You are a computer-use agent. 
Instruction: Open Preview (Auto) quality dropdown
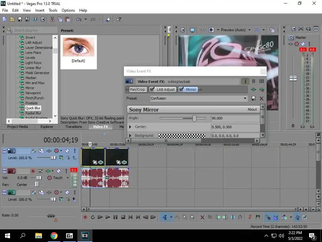(249, 30)
